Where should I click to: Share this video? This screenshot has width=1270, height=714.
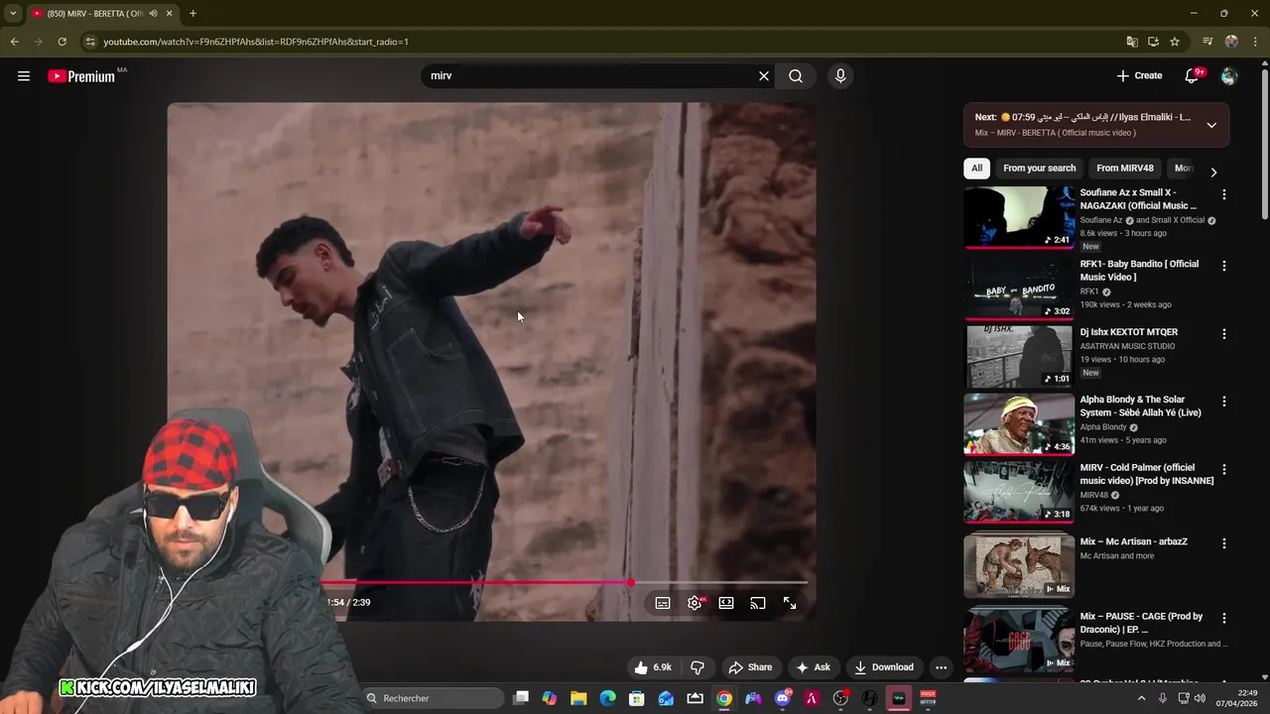click(750, 667)
